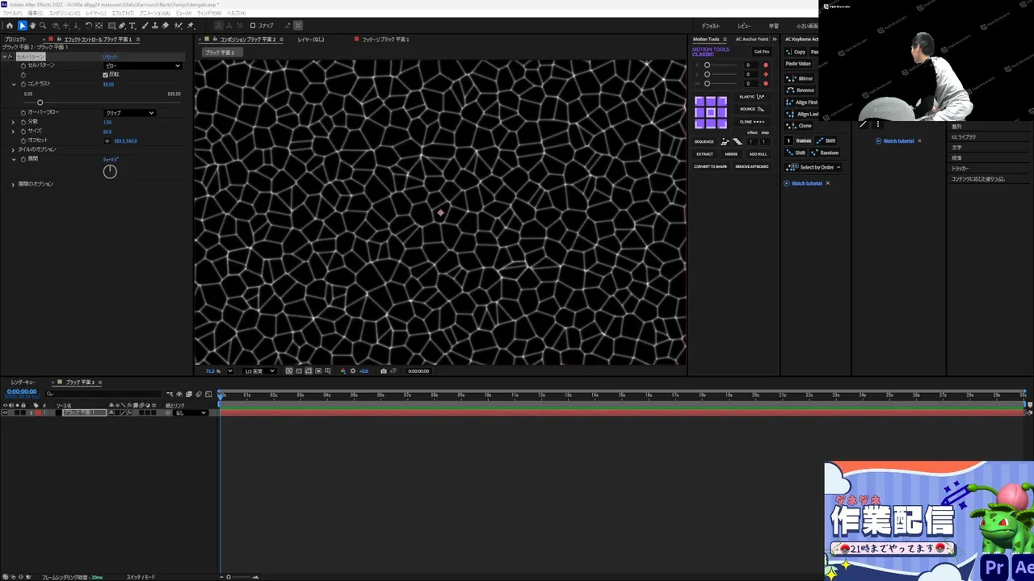The height and width of the screenshot is (581, 1034).
Task: Open the 親とリンク dropdown showing なし
Action: 191,412
